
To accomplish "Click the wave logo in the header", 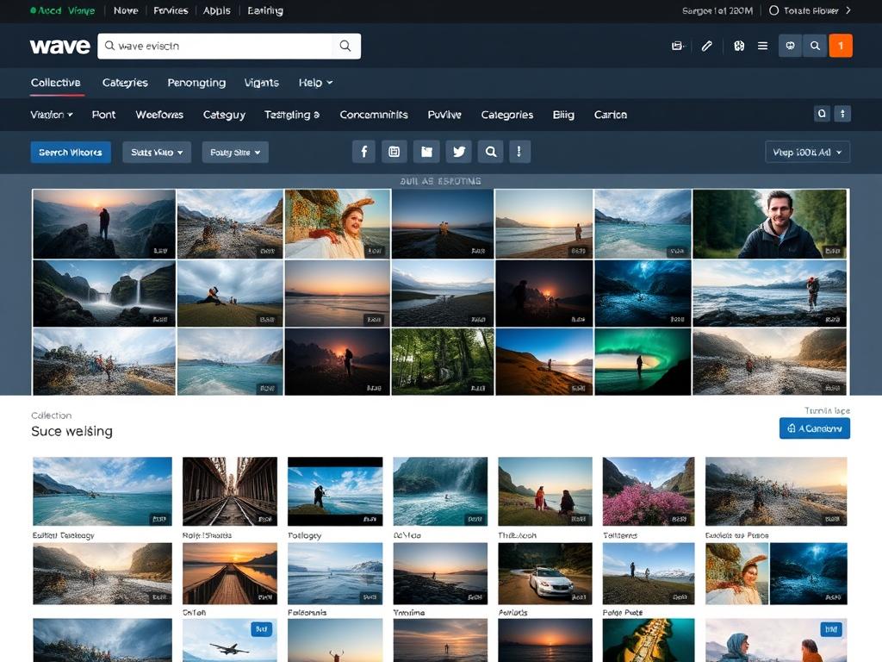I will pos(59,45).
